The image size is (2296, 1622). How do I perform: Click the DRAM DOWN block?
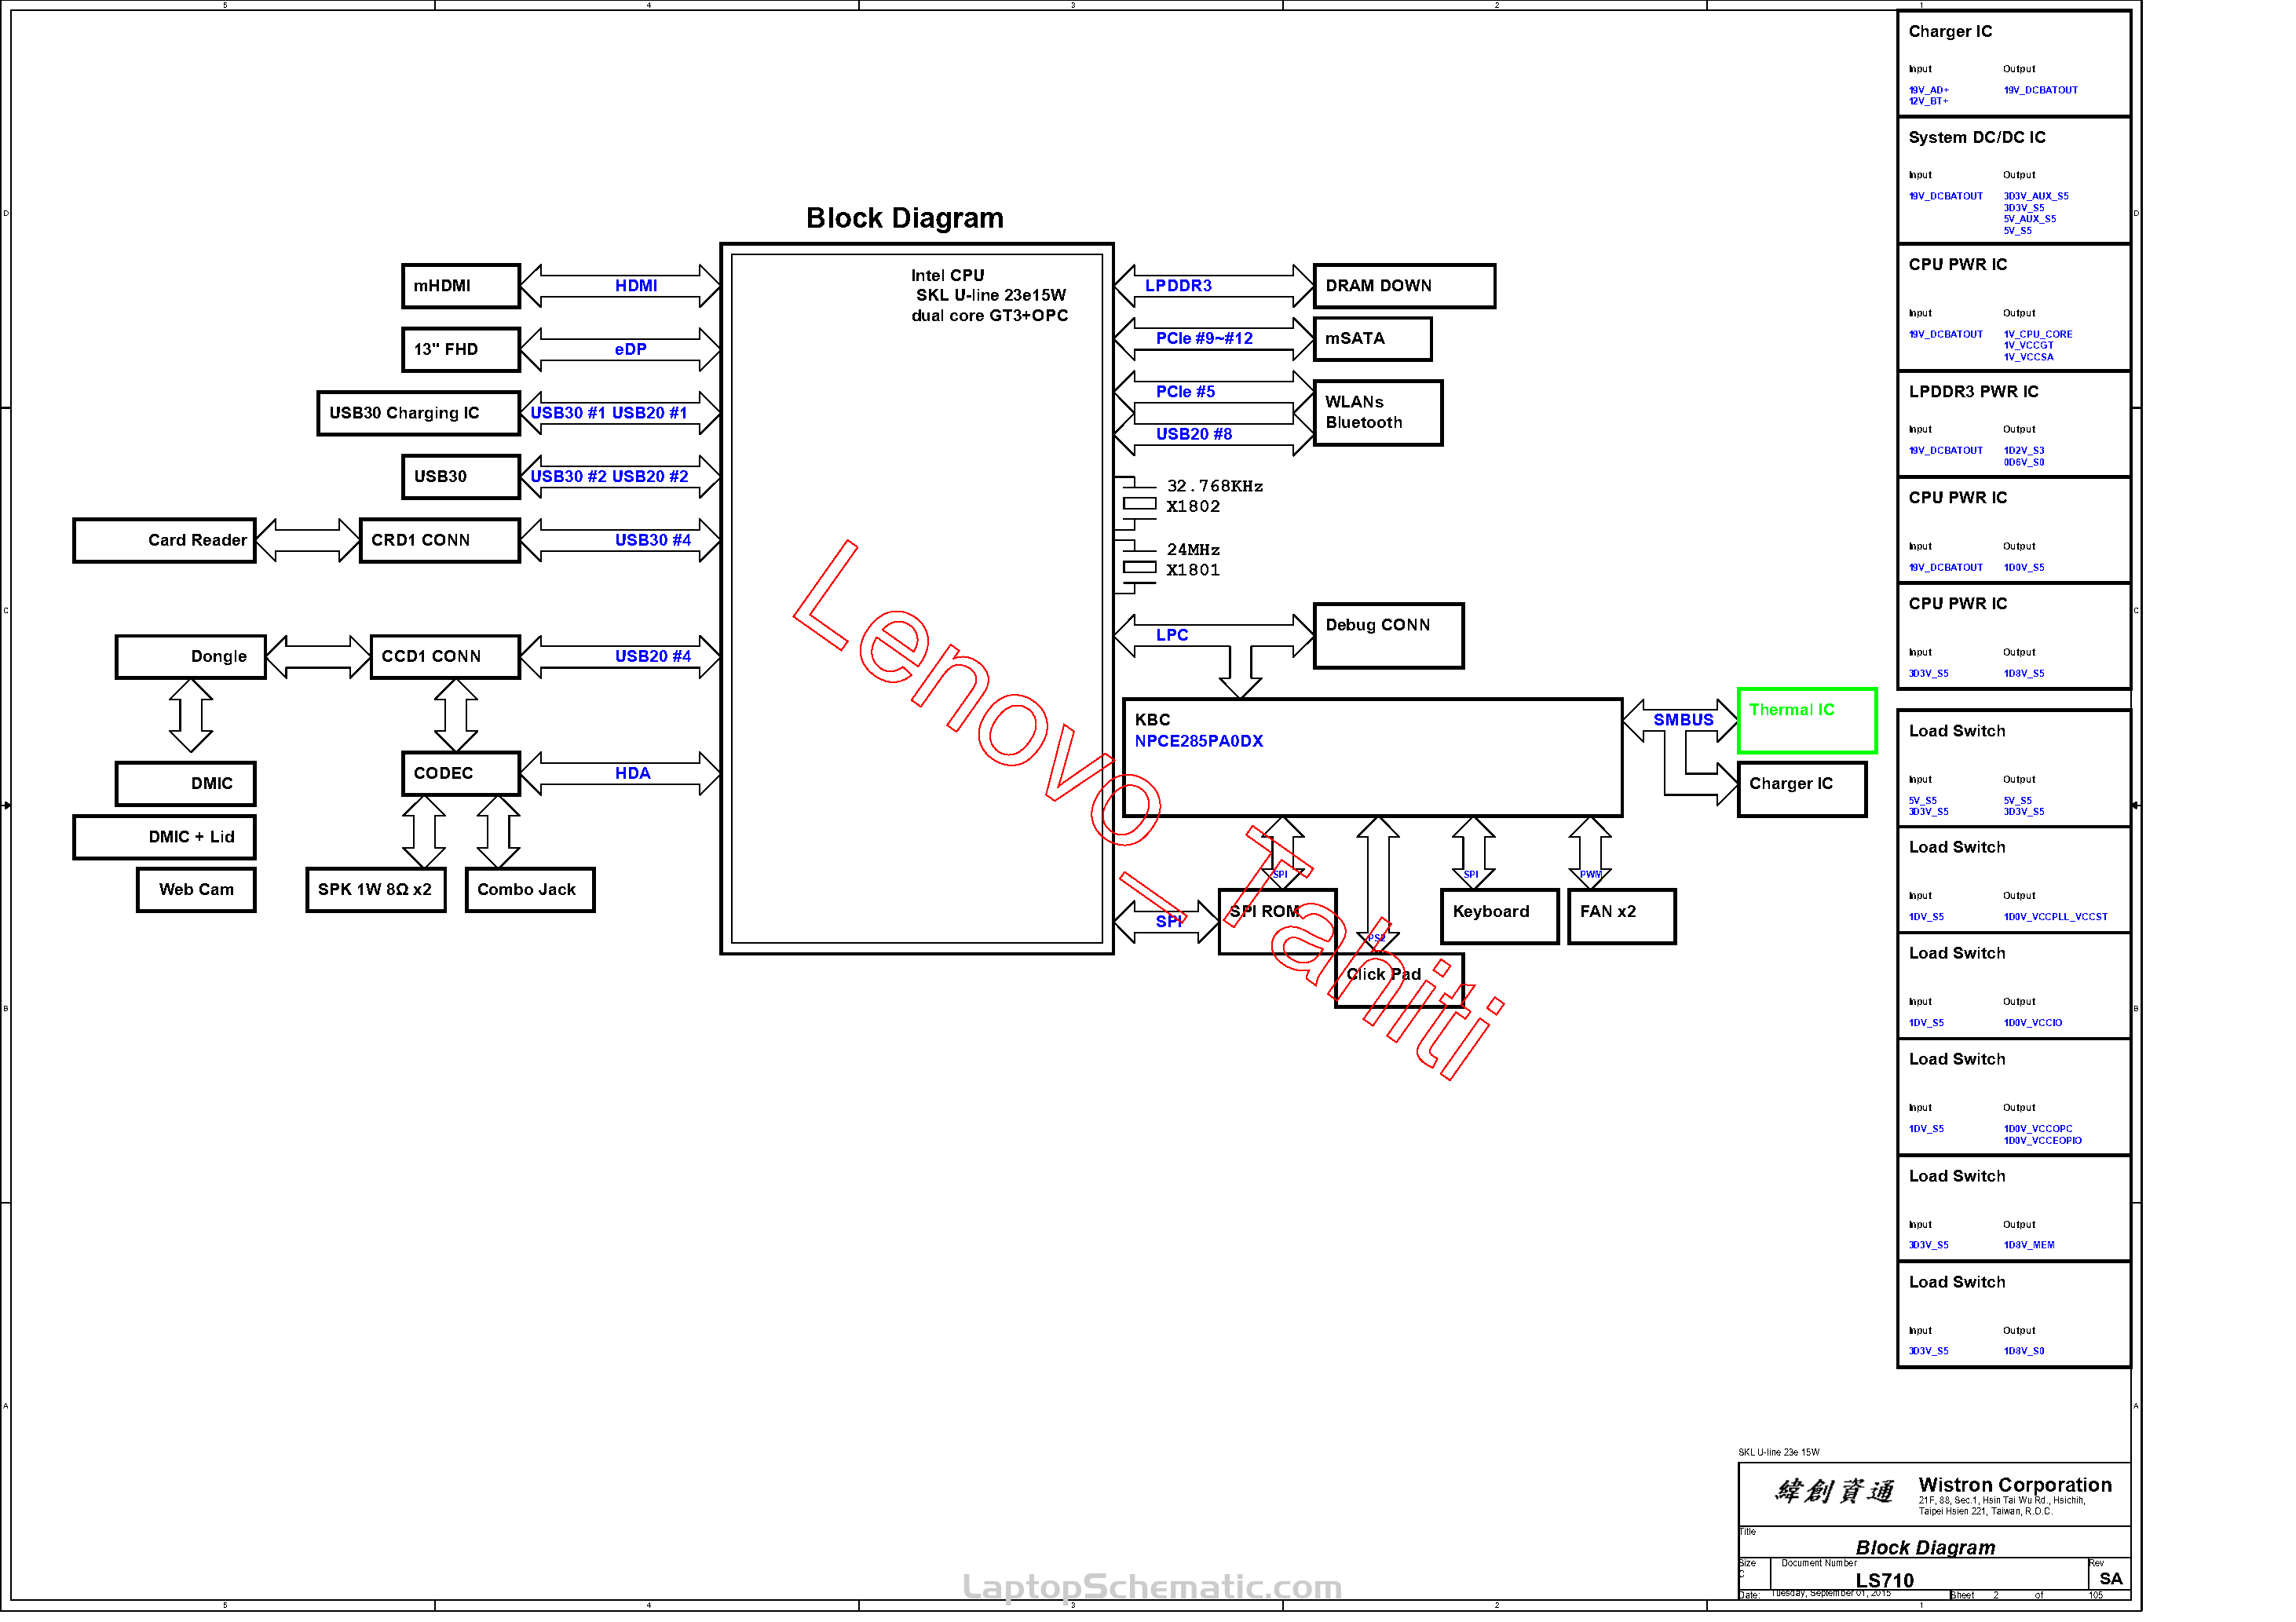pos(1404,286)
